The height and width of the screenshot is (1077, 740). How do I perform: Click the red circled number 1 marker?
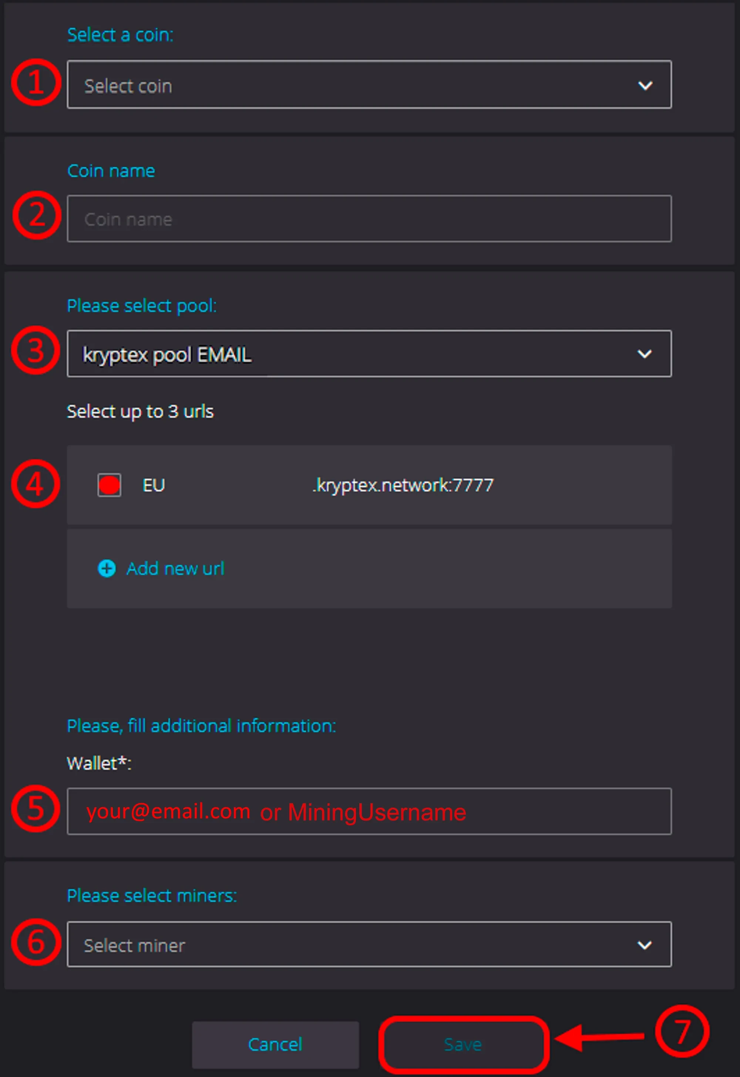pyautogui.click(x=36, y=83)
